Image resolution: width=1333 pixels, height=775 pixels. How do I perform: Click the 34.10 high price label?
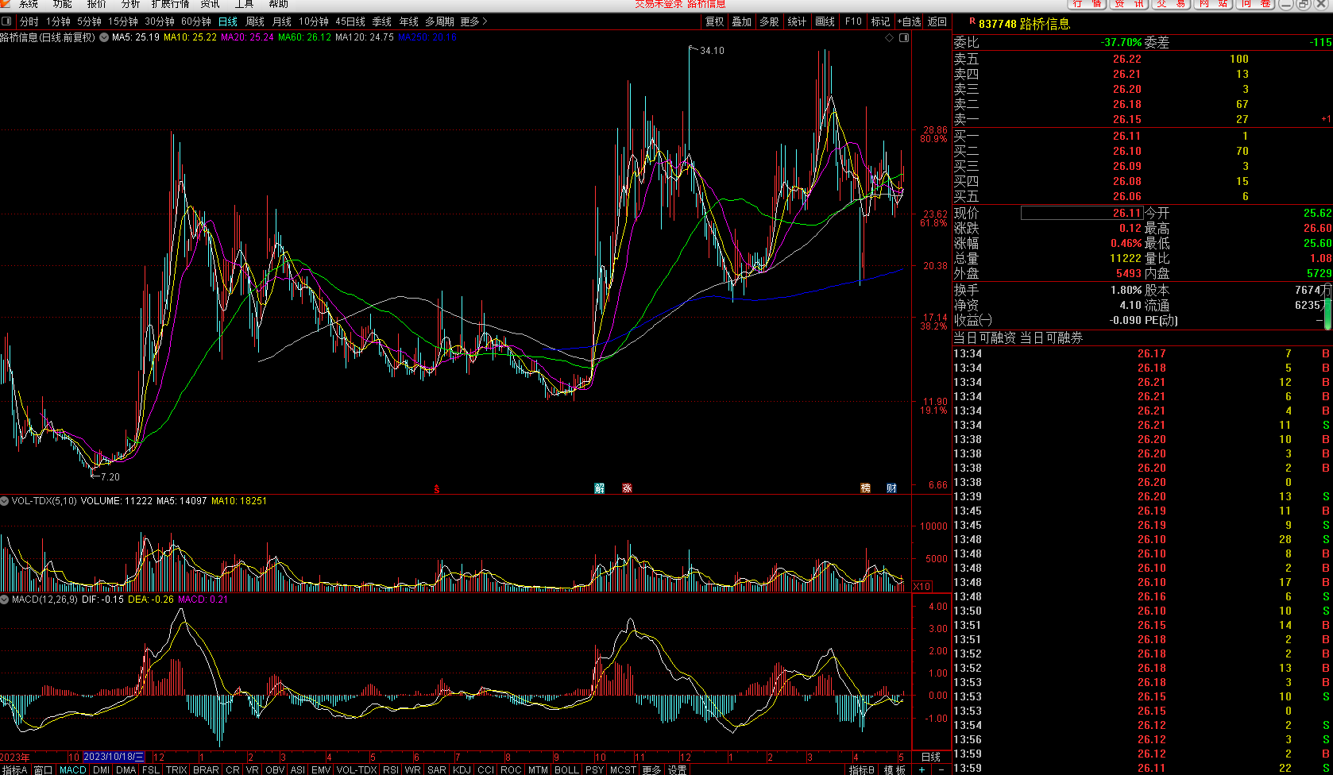(x=712, y=50)
